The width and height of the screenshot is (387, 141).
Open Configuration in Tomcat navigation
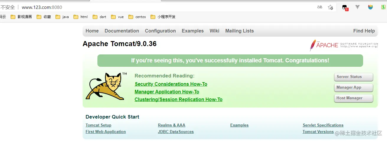tap(160, 31)
